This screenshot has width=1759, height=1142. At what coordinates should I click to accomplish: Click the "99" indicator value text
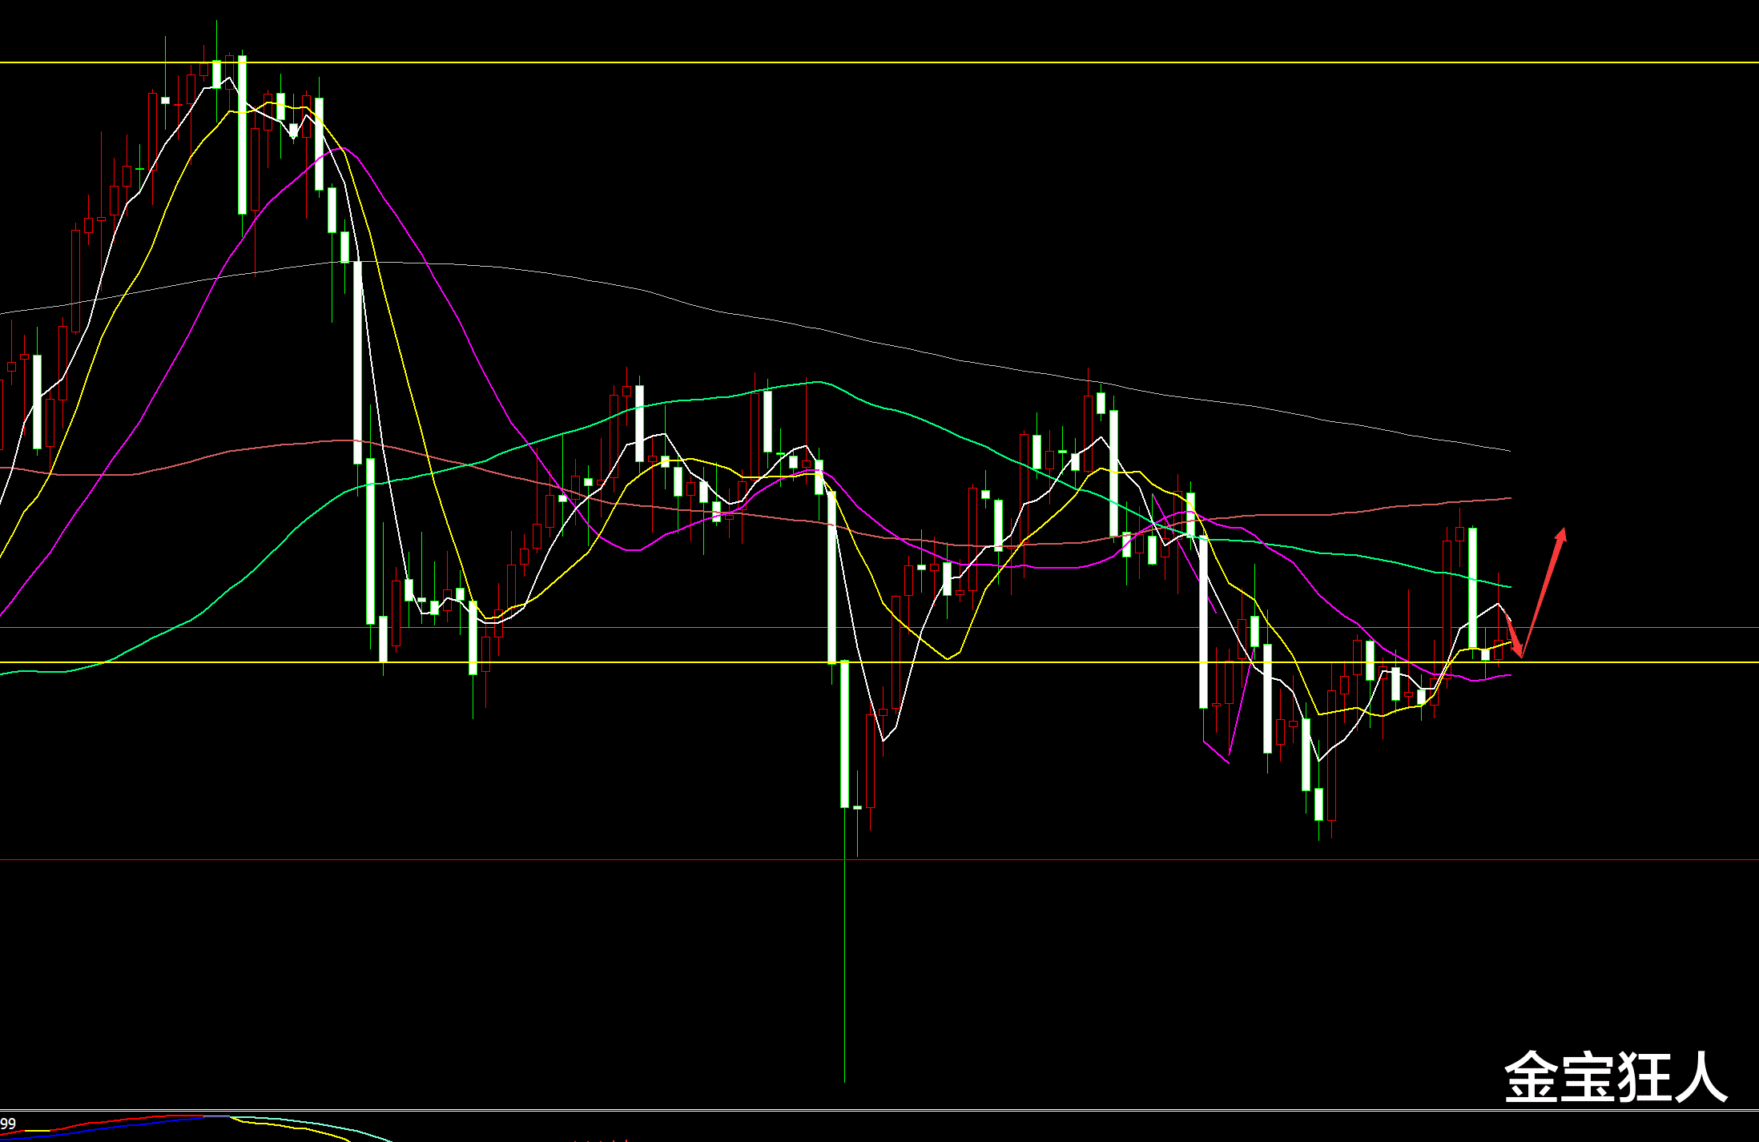tap(8, 1124)
